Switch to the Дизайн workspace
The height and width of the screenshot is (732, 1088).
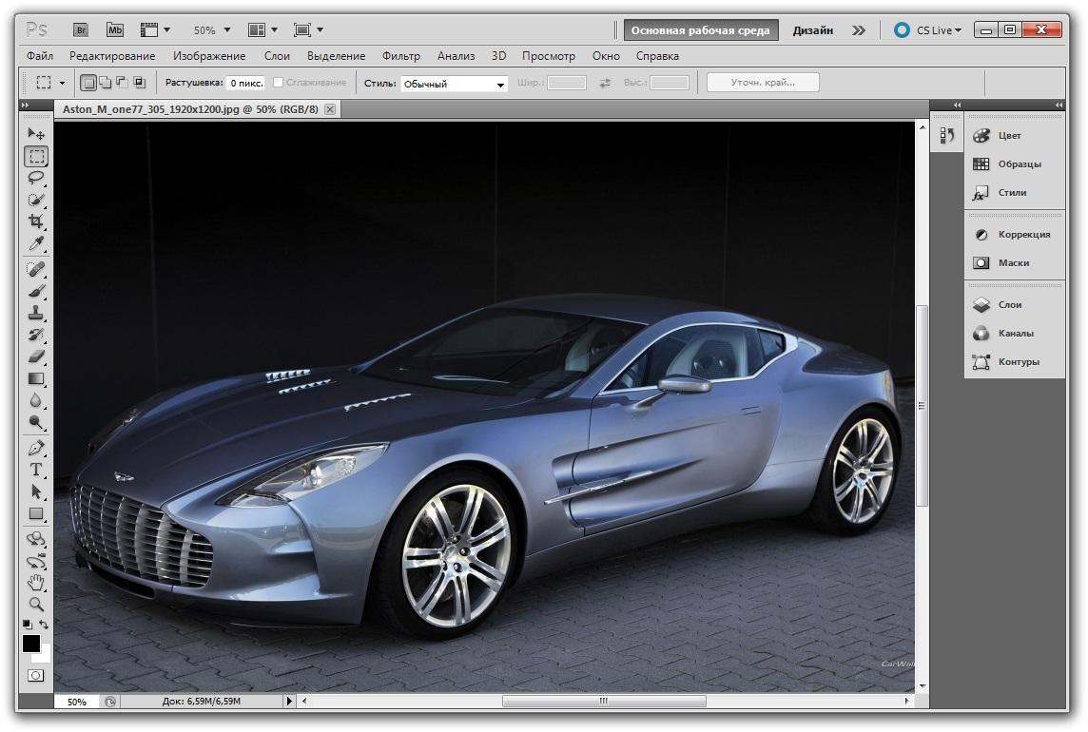coord(812,30)
